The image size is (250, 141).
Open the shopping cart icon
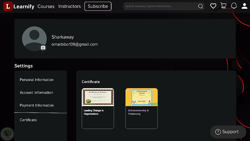pos(223,6)
